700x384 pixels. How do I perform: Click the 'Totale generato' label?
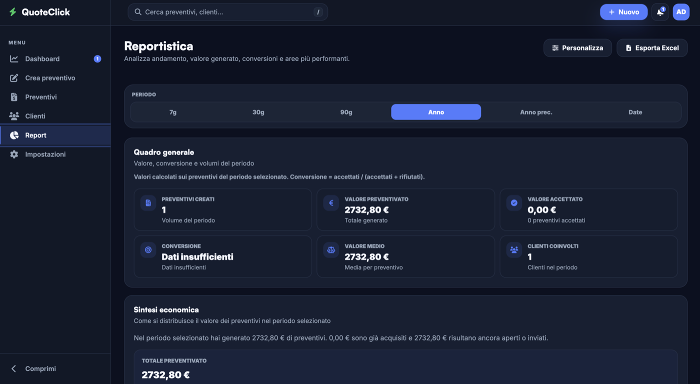pyautogui.click(x=366, y=220)
